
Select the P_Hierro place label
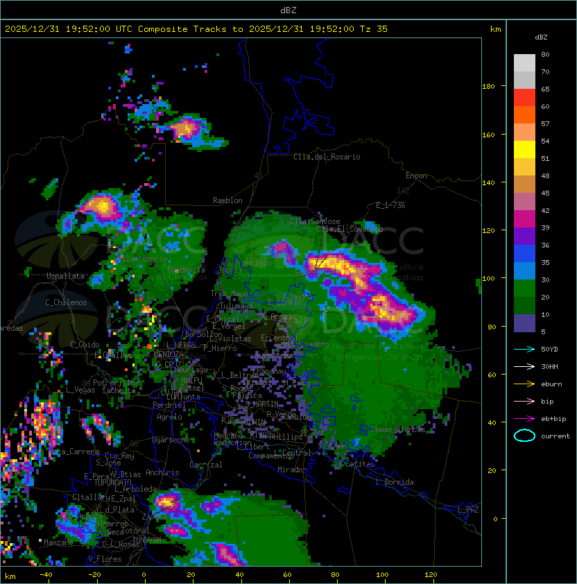click(220, 349)
